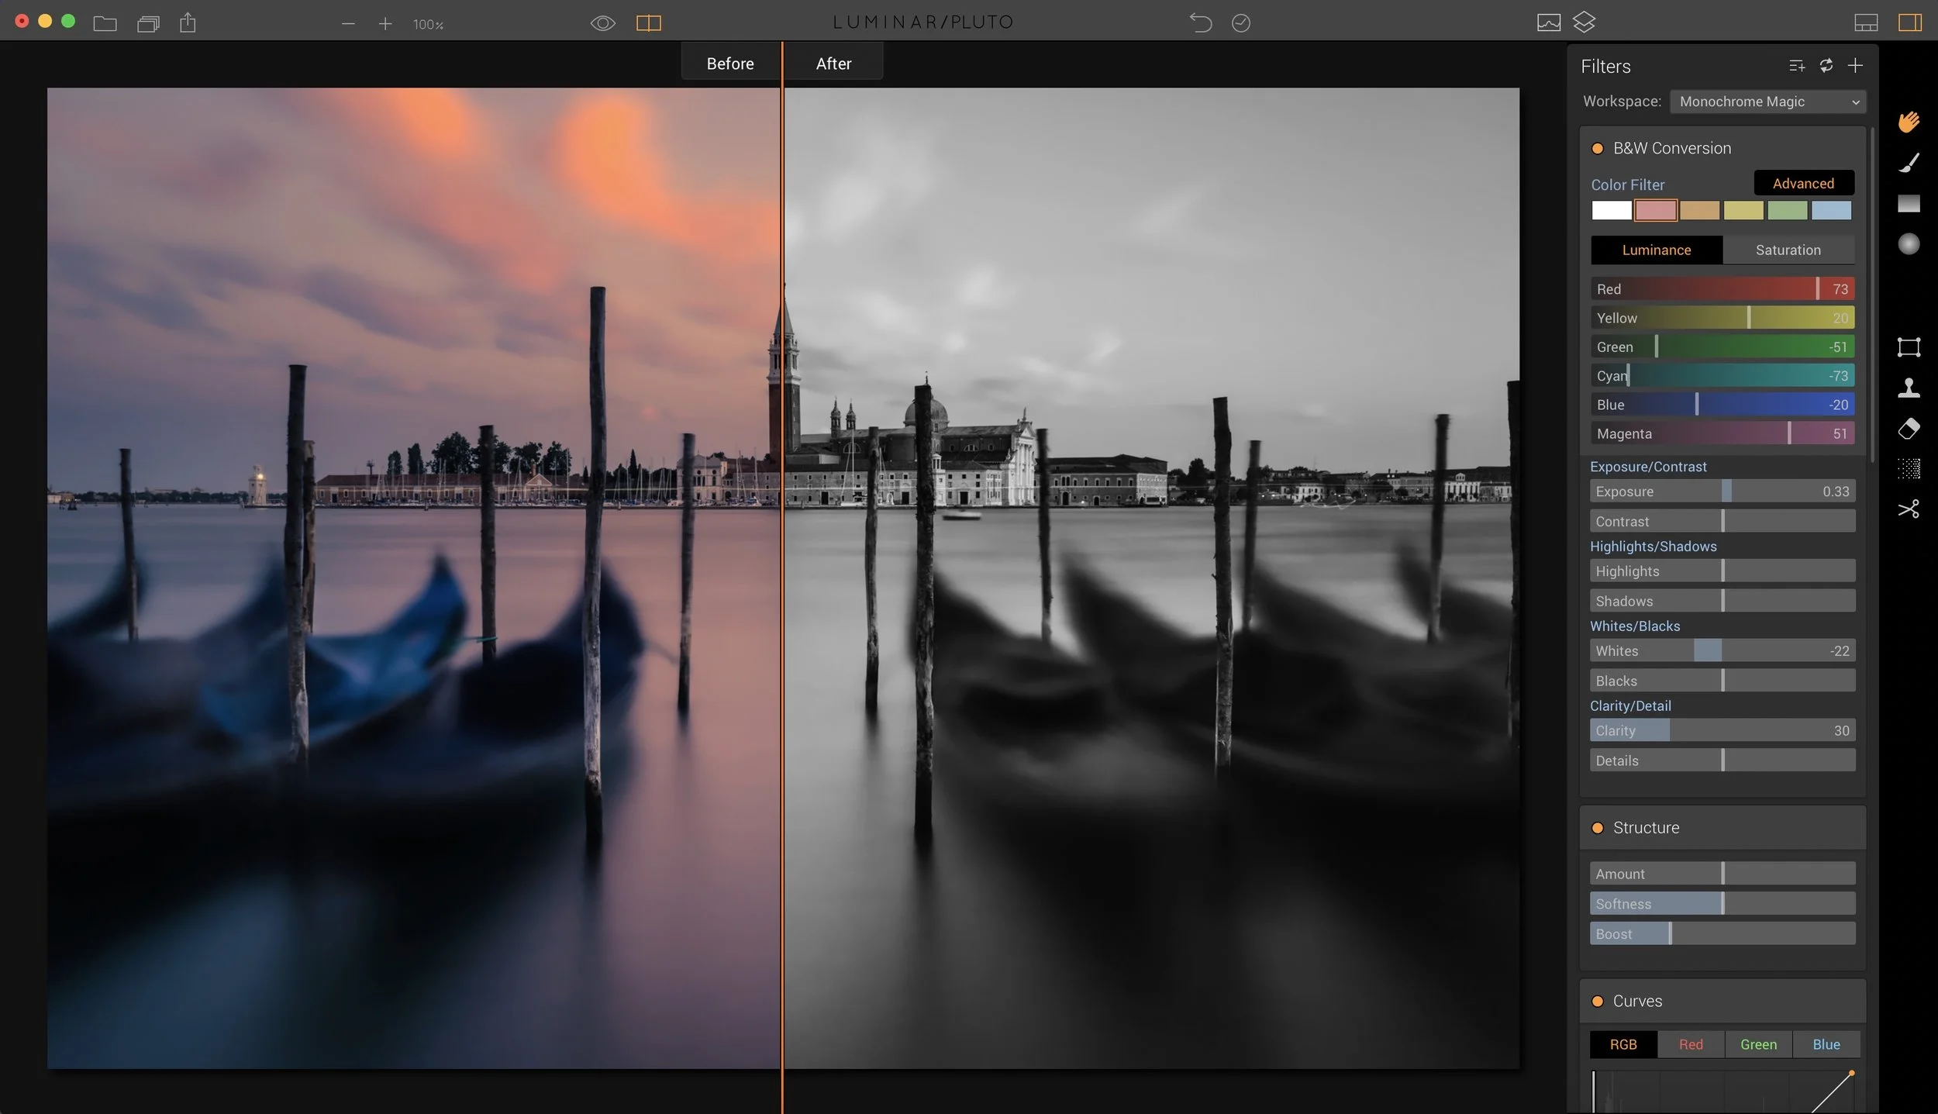Screen dimensions: 1938x1114
Task: Choose the blue color filter swatch
Action: pyautogui.click(x=1831, y=211)
